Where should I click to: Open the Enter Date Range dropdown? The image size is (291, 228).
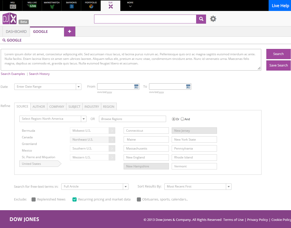(x=48, y=87)
